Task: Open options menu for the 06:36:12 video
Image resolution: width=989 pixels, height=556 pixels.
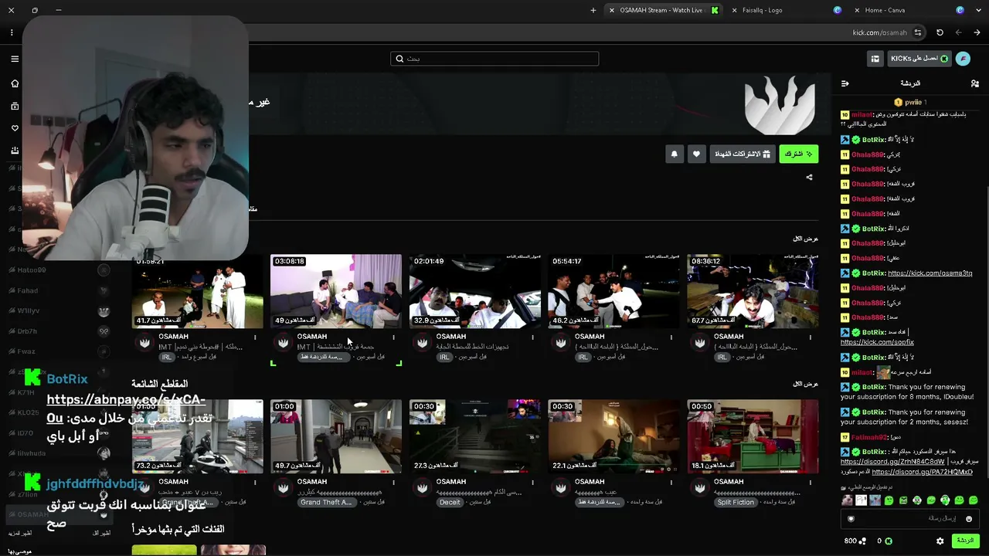Action: click(811, 337)
